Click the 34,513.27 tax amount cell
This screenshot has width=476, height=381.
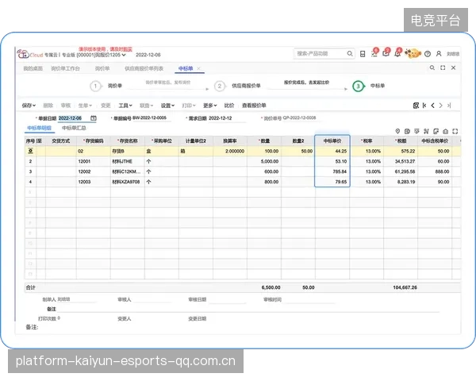[x=401, y=161]
